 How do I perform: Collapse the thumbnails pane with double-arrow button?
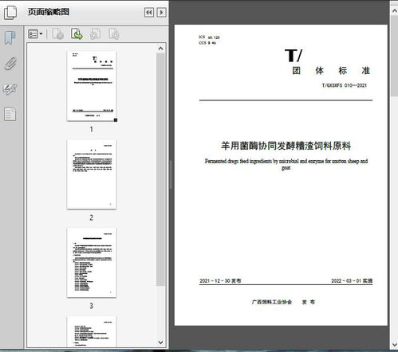(149, 13)
